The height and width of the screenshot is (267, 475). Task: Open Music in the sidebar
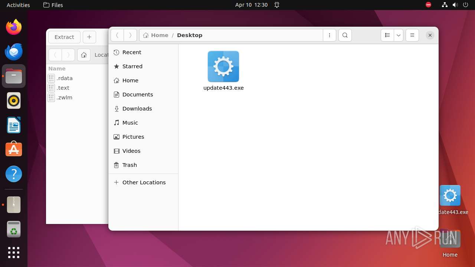click(x=143, y=123)
